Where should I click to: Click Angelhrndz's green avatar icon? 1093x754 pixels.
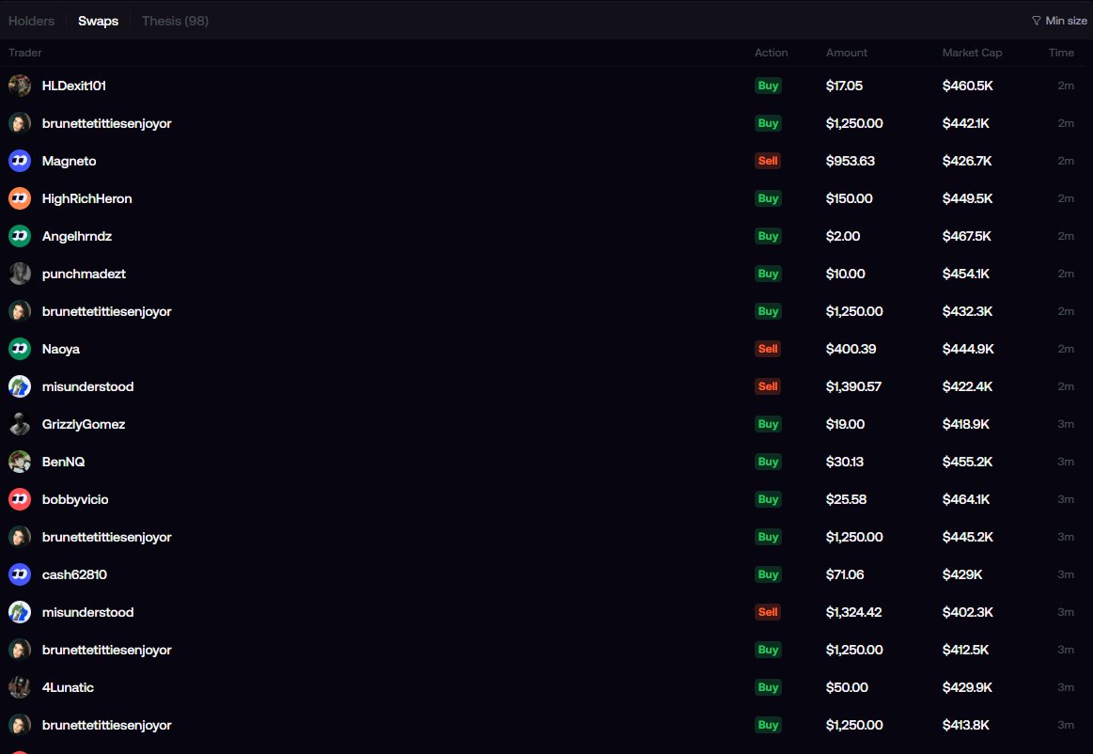(x=20, y=237)
